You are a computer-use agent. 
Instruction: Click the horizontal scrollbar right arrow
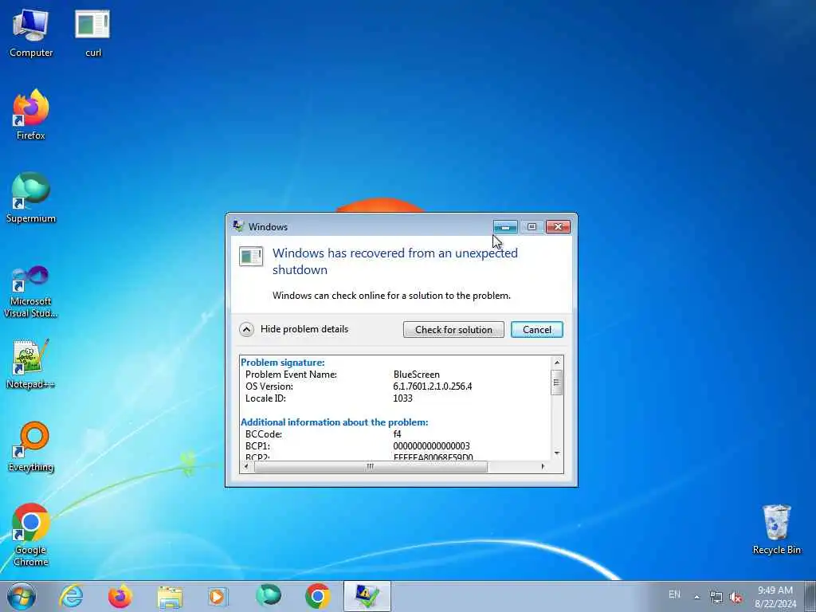[543, 467]
